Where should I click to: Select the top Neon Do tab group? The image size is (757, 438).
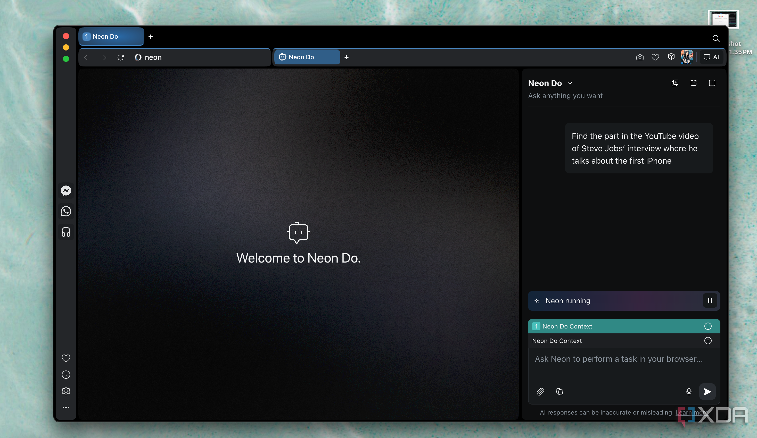tap(111, 36)
